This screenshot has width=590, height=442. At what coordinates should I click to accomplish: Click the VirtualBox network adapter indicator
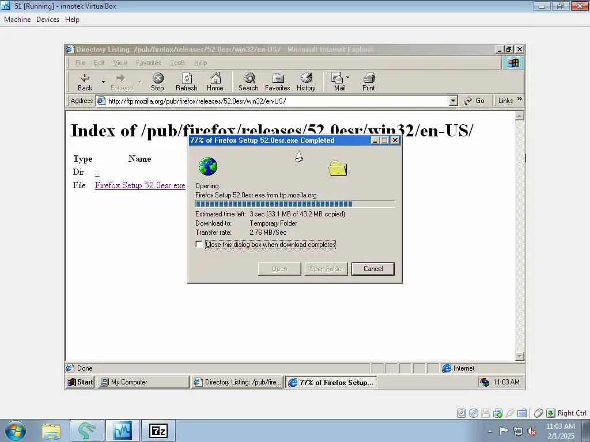pos(497,413)
